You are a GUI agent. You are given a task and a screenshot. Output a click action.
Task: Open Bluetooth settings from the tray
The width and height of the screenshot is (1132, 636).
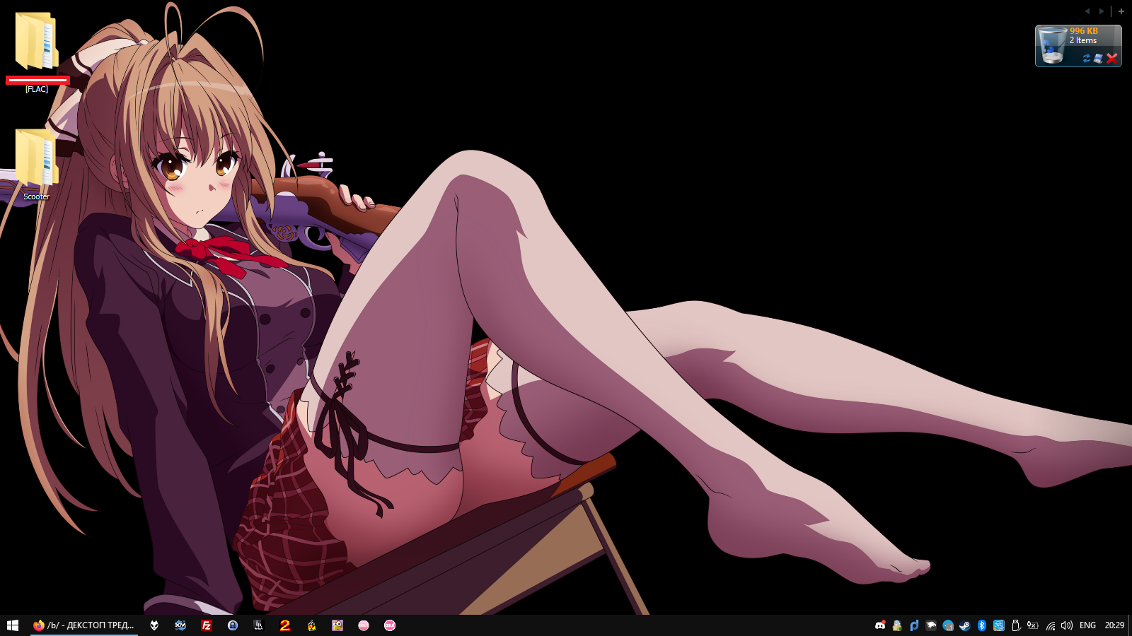click(x=982, y=625)
